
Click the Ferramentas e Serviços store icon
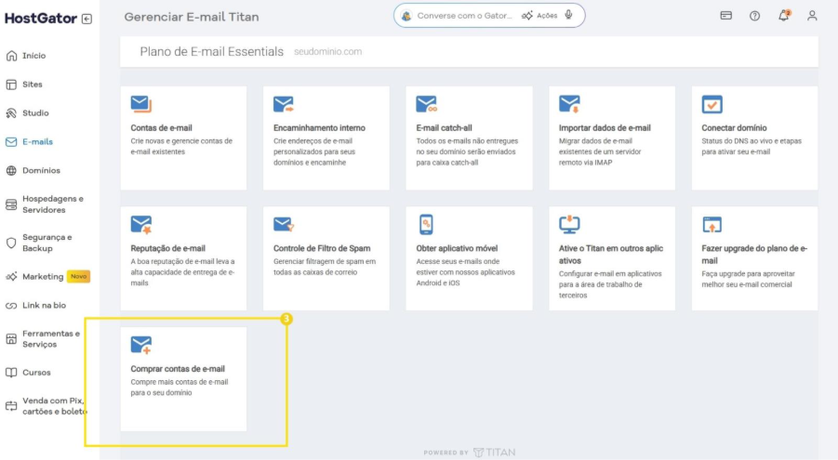(11, 338)
